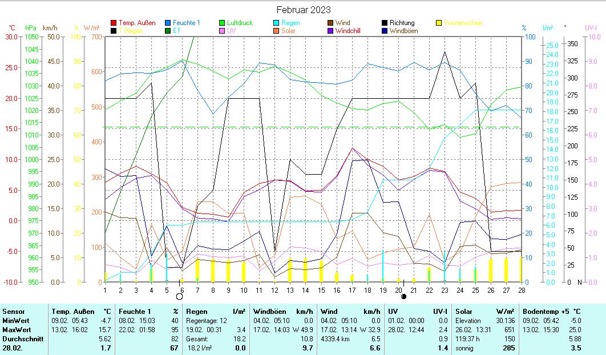Click the dark green ET legend swatch
606x355 pixels.
(x=168, y=31)
